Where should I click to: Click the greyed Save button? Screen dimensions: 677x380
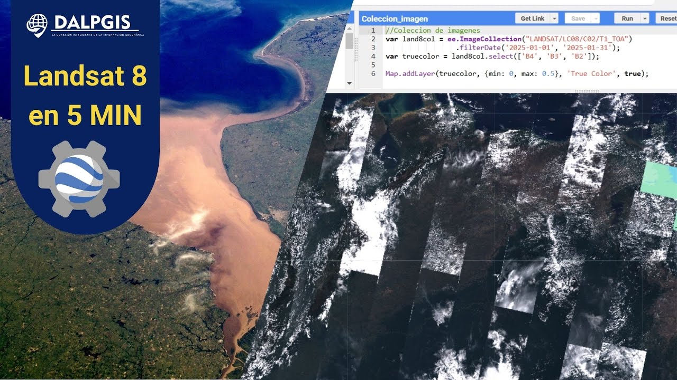578,18
